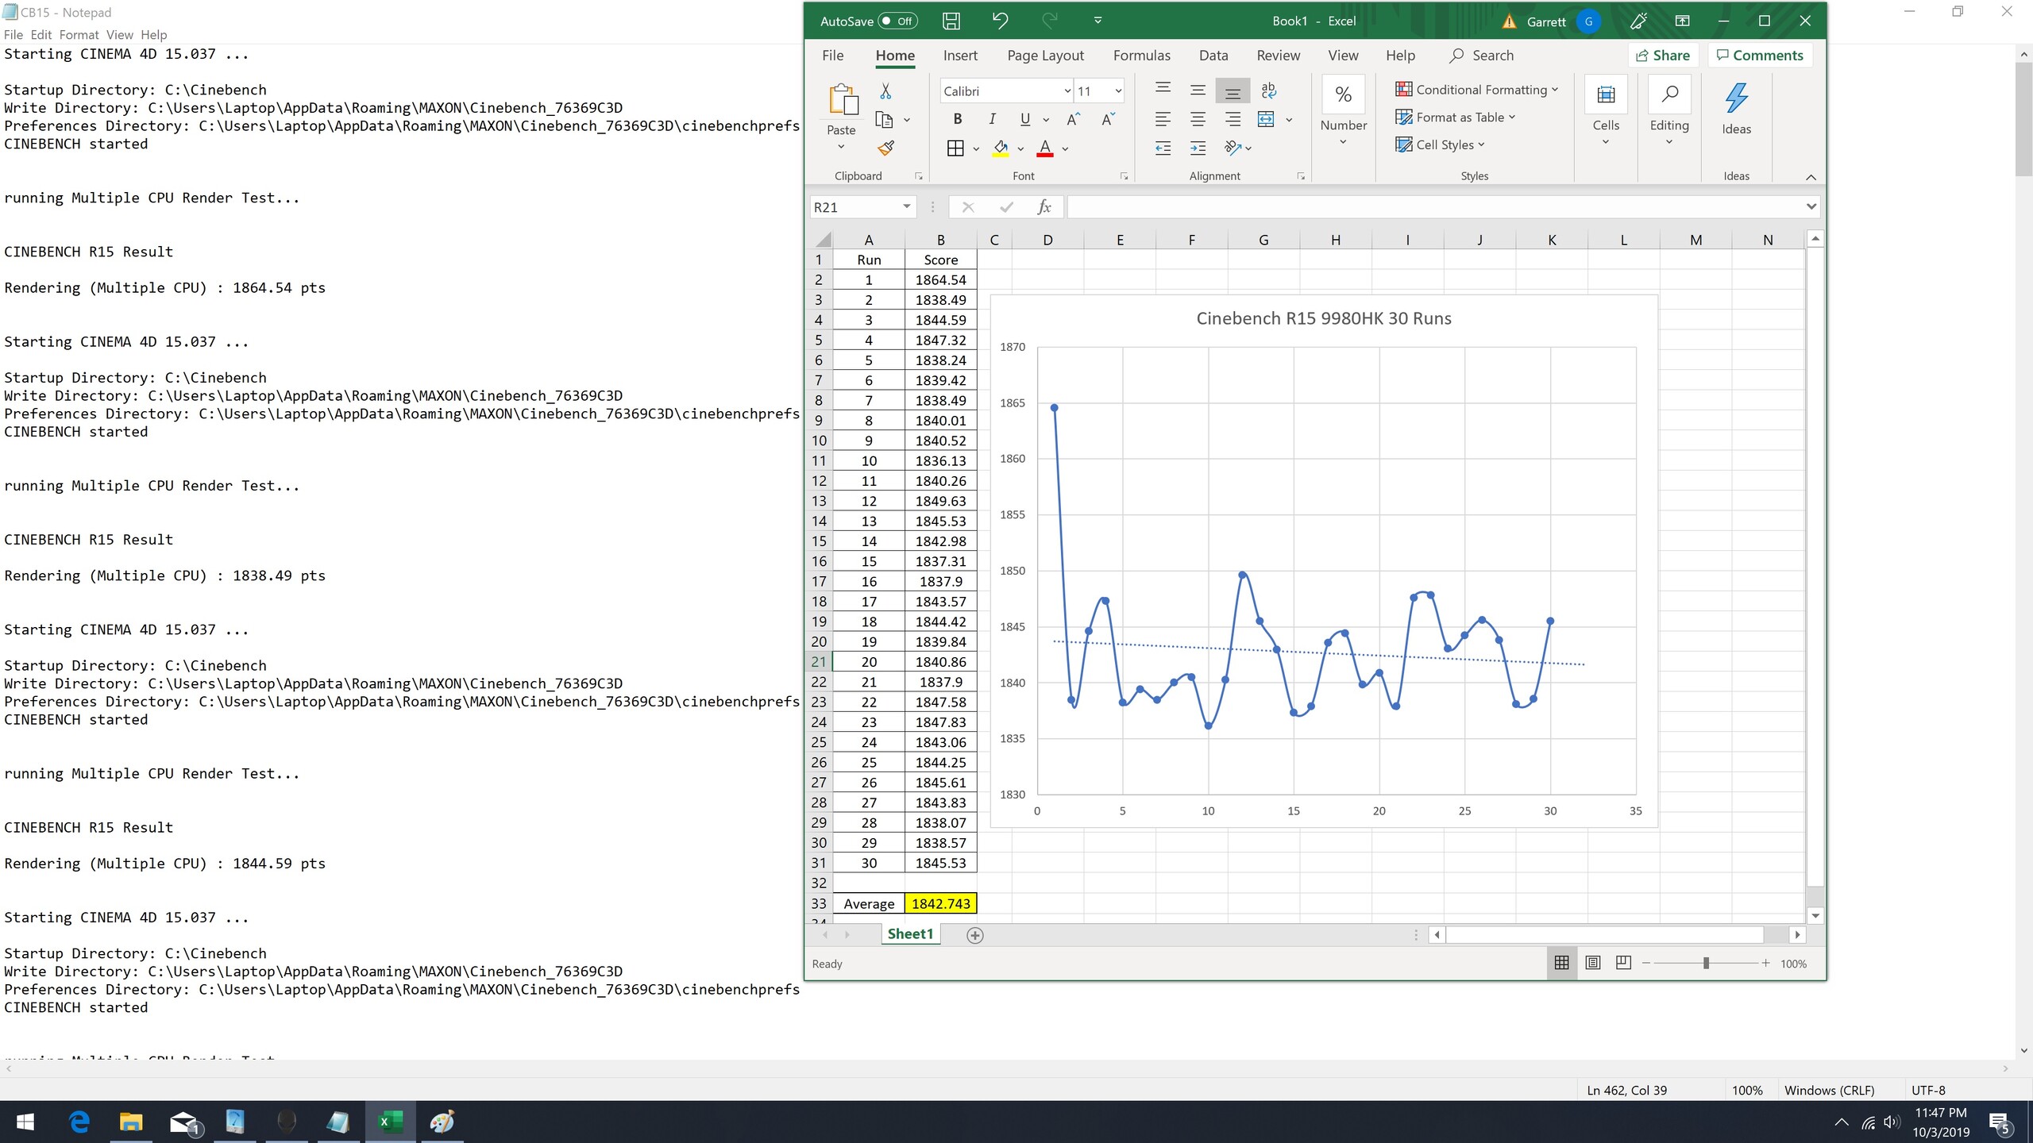This screenshot has height=1143, width=2033.
Task: Select the yellow Average cell 1842.743
Action: click(940, 903)
